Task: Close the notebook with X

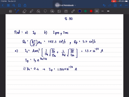Action: (121, 5)
